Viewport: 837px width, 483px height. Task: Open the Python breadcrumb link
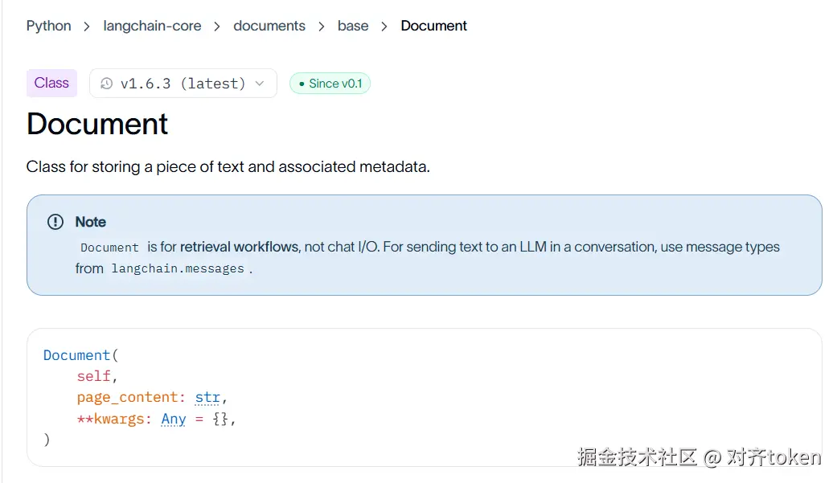[48, 26]
